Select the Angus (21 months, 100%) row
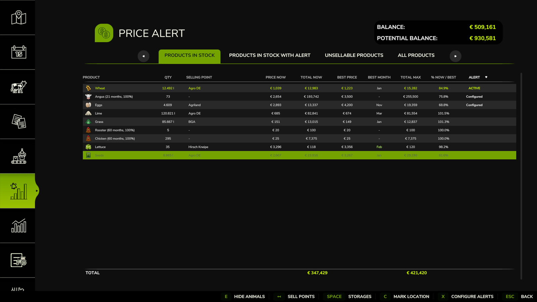 pos(299,97)
